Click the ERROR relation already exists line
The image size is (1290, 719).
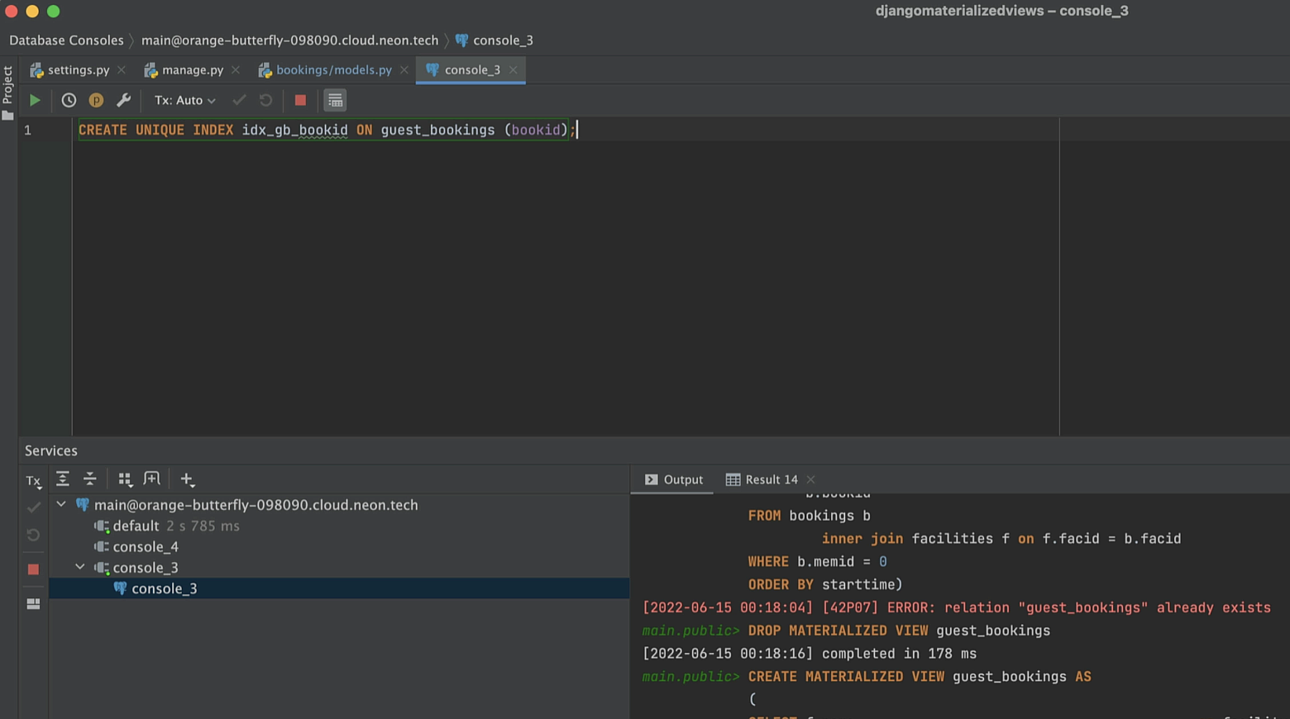pos(956,607)
